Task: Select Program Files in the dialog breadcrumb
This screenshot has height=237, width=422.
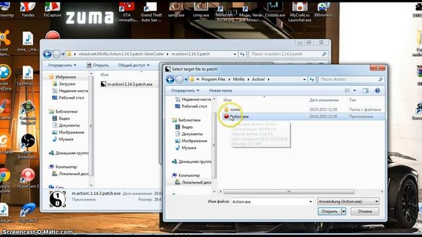Action: click(214, 79)
